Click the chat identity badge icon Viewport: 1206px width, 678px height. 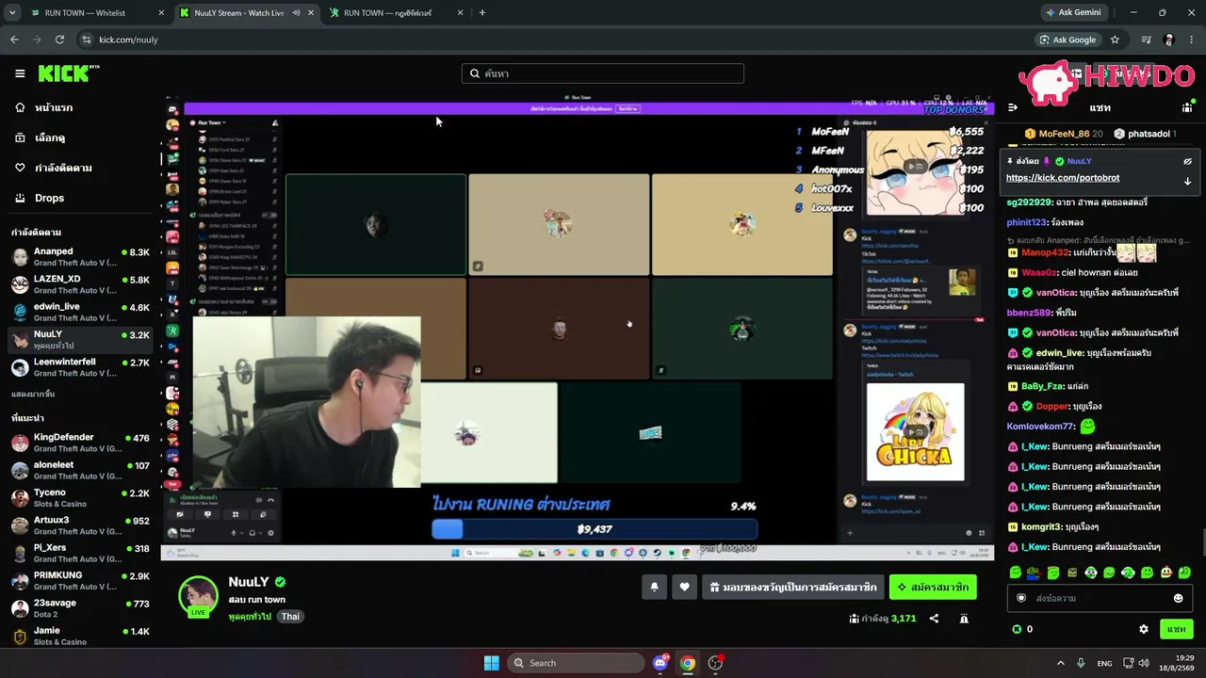(1020, 598)
